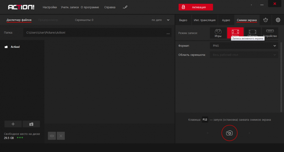Image resolution: width=284 pixels, height=152 pixels.
Task: Click the camera screenshot capture button
Action: coord(229,133)
